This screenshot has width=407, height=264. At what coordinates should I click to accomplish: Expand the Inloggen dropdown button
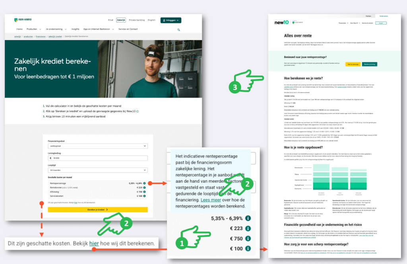click(171, 20)
